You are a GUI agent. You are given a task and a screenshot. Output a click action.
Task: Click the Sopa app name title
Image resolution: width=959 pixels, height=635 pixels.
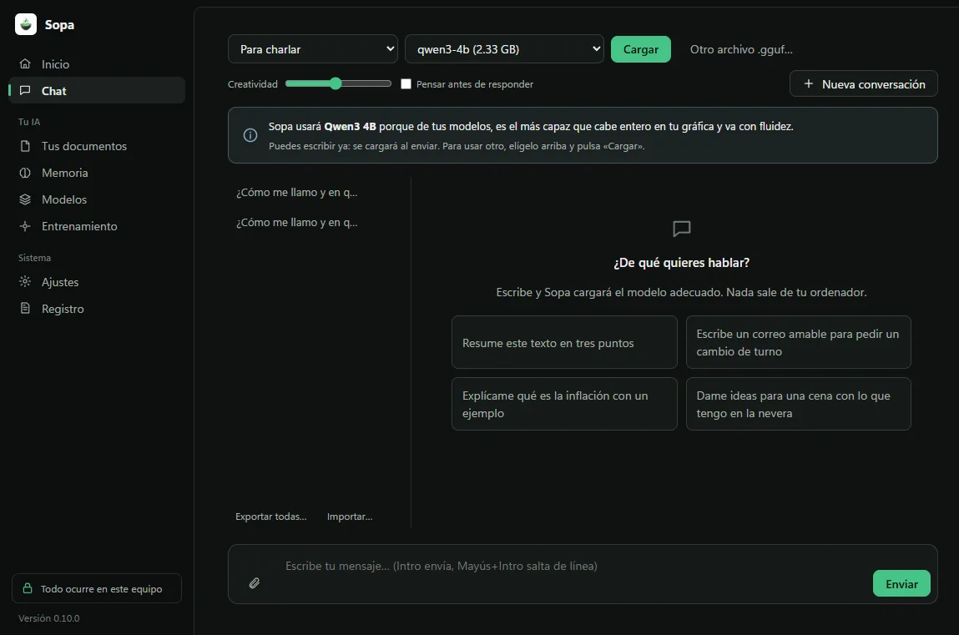tap(59, 24)
